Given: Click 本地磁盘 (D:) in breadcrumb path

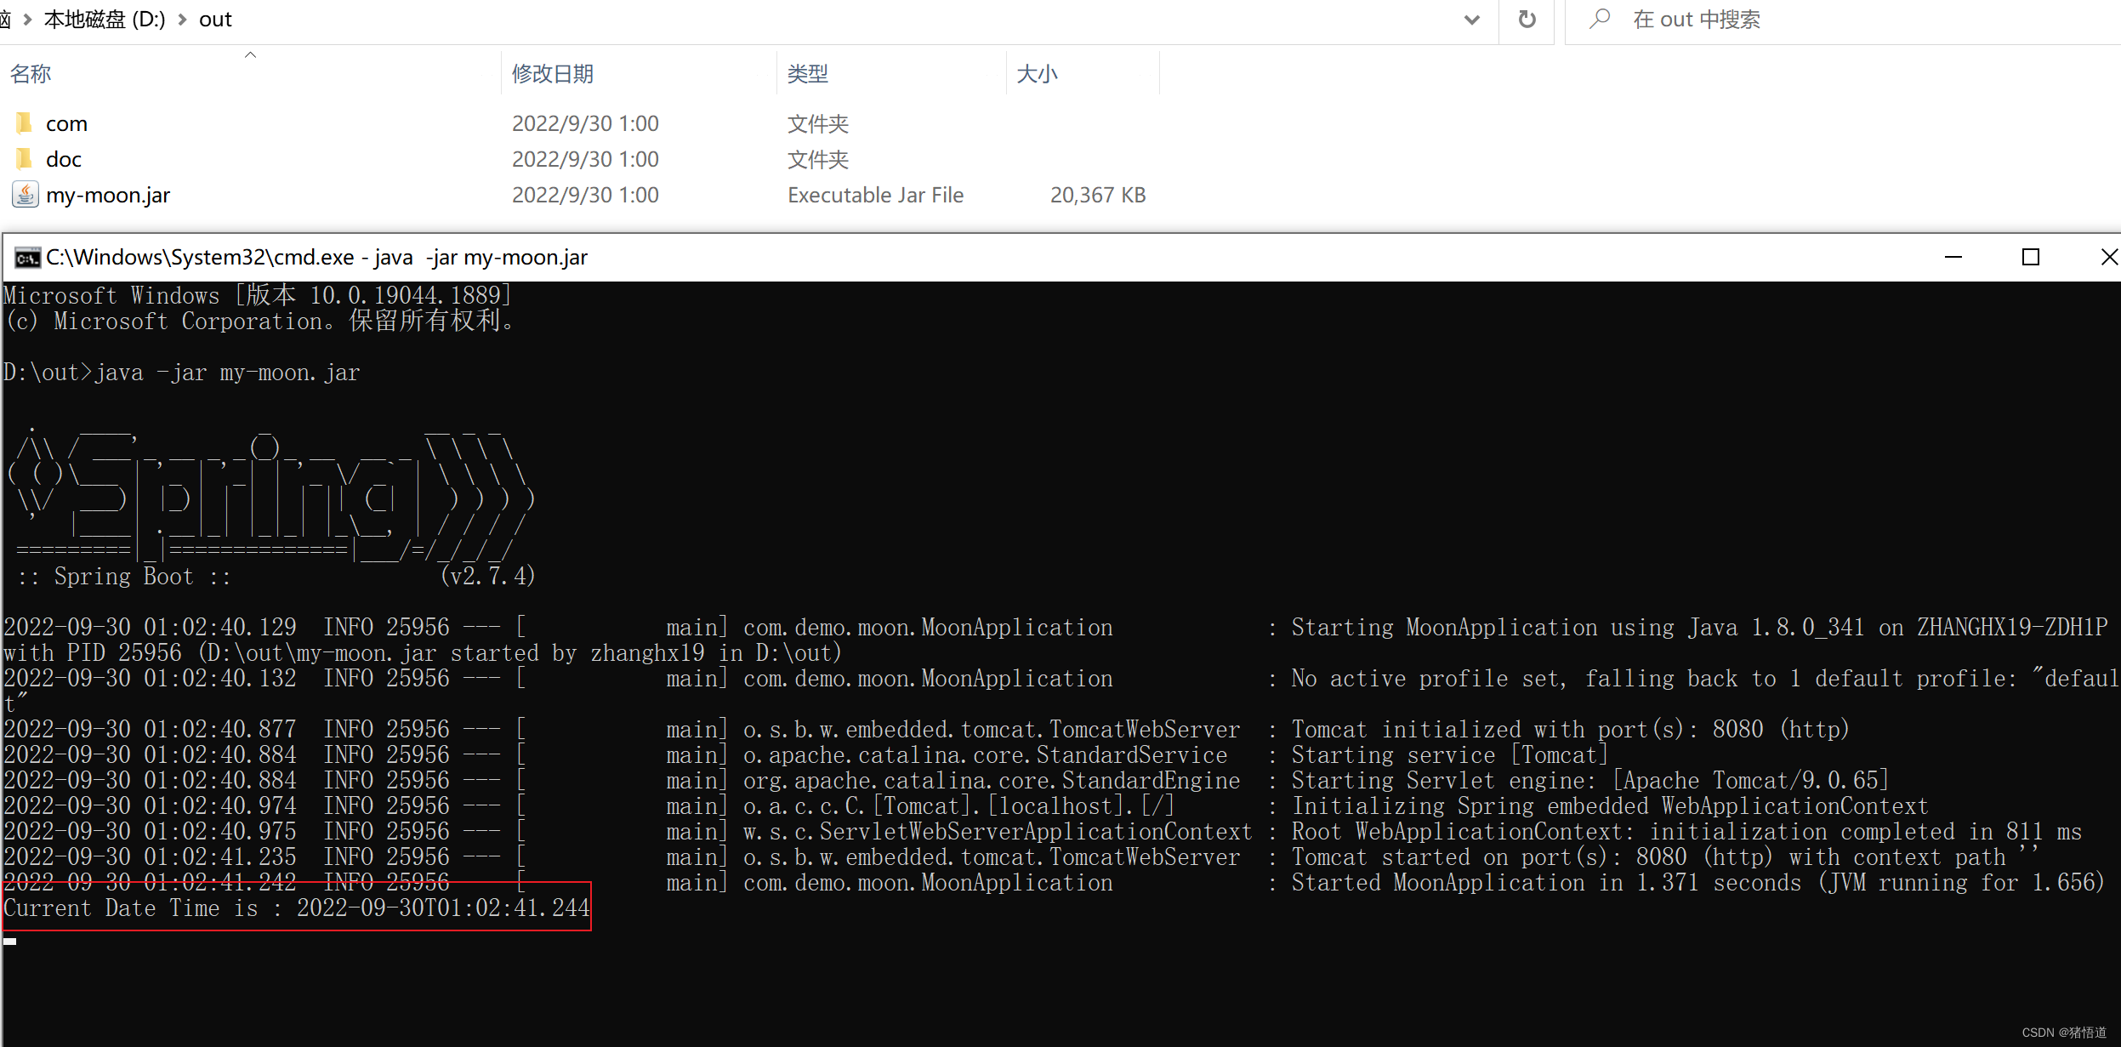Looking at the screenshot, I should tap(105, 20).
